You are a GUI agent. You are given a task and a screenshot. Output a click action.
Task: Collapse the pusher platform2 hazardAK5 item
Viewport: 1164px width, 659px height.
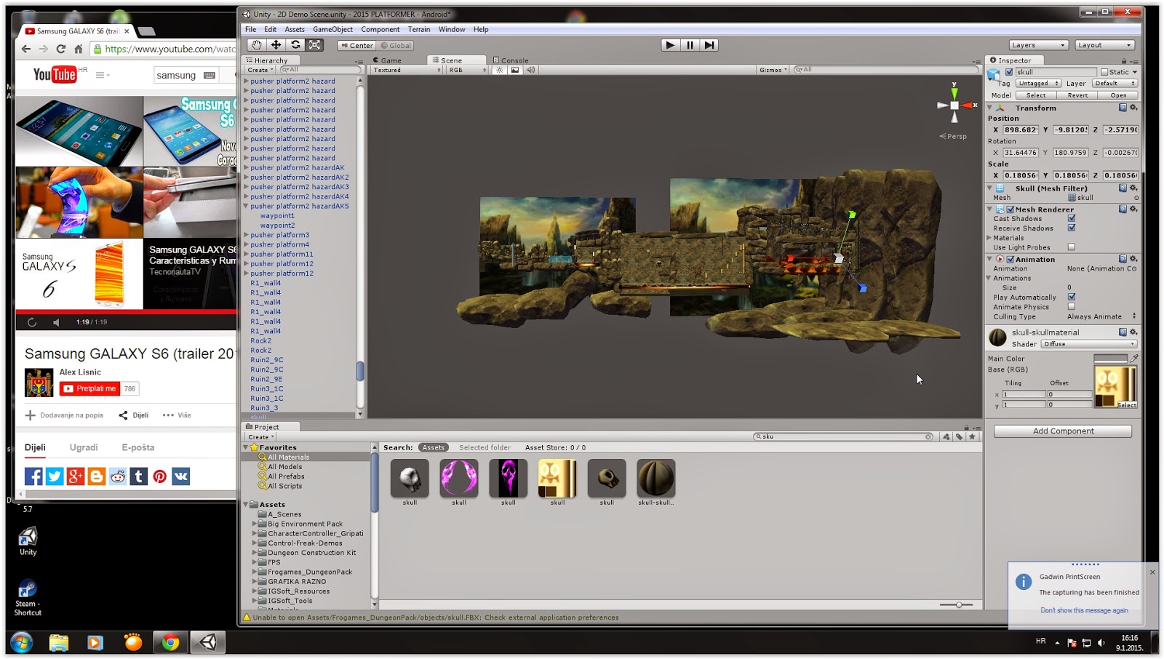247,206
